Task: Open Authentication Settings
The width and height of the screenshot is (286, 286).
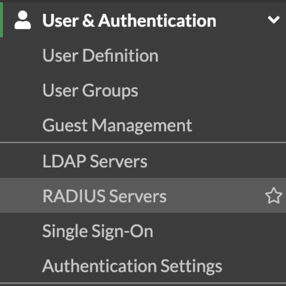Action: (x=132, y=266)
